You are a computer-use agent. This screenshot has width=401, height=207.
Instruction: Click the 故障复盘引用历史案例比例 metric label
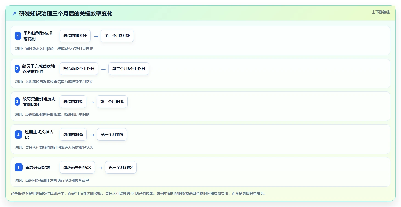click(x=39, y=102)
